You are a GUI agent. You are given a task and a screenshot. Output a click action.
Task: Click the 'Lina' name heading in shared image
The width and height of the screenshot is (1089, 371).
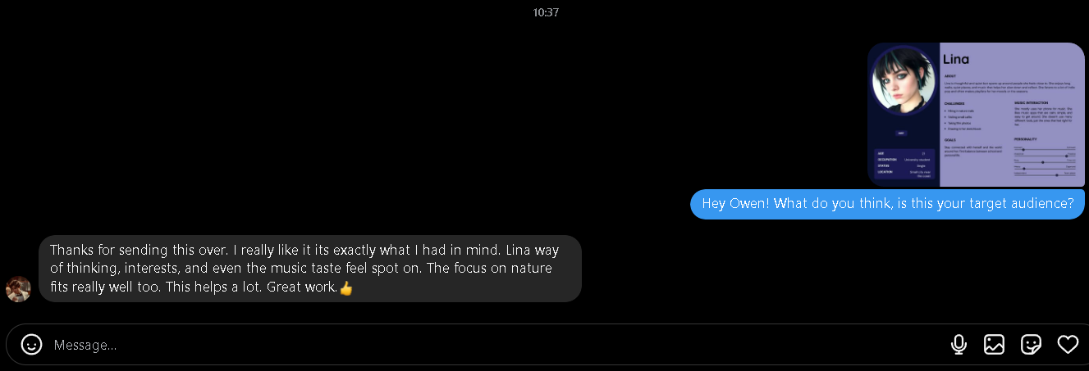click(x=956, y=59)
